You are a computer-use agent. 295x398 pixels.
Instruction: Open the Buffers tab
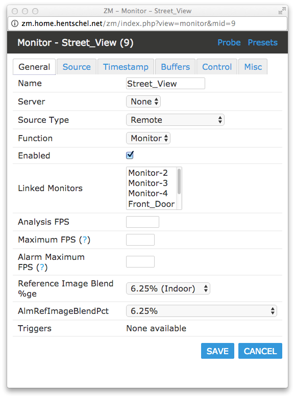[x=175, y=67]
